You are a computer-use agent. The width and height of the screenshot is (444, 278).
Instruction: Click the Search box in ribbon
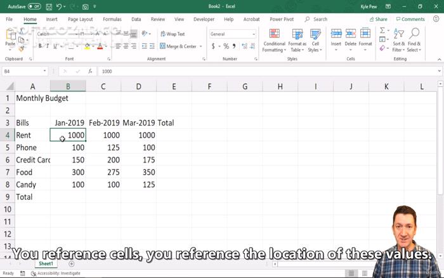pos(316,19)
